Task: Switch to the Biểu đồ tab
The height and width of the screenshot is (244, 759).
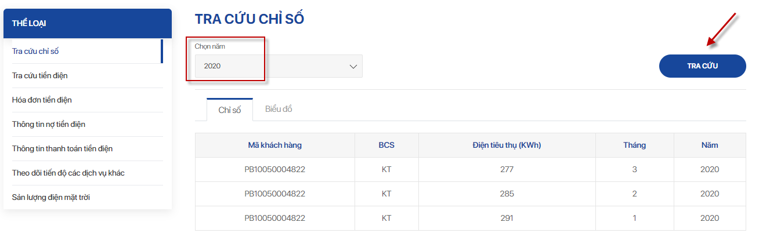Action: (x=279, y=109)
